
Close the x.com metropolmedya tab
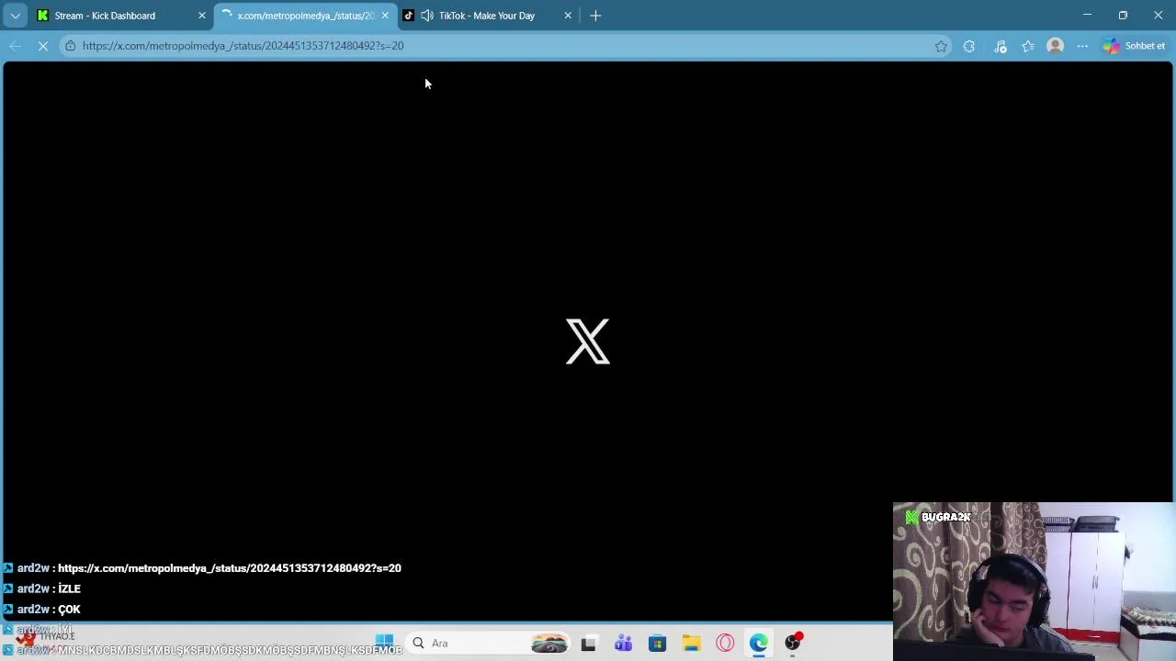pyautogui.click(x=385, y=16)
